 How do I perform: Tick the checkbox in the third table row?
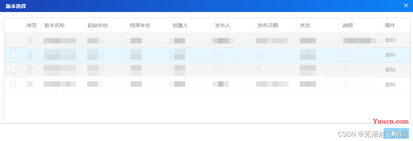(13, 70)
